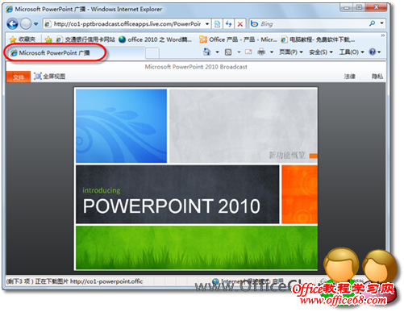Open the 工具(O) menu
Image resolution: width=404 pixels, height=312 pixels.
352,52
